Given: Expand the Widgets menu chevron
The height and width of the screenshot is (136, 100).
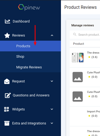Looking at the screenshot, I should [x=52, y=109].
